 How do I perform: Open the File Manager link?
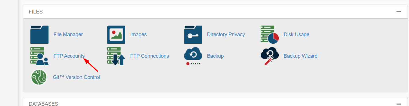coord(68,34)
